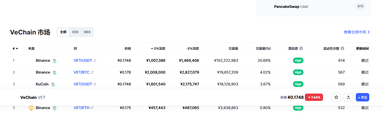Image resolution: width=383 pixels, height=113 pixels.
Task: Click the star watchlist icon for VeChain
Action: pyautogui.click(x=336, y=97)
